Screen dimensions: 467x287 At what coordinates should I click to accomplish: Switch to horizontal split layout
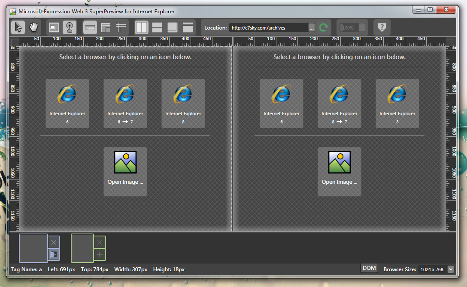tap(157, 27)
